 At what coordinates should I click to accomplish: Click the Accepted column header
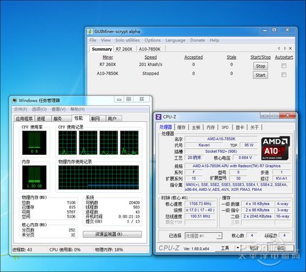(x=193, y=57)
